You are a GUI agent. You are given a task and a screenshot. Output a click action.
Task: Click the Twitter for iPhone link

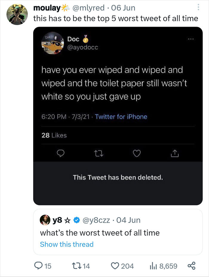(x=121, y=117)
